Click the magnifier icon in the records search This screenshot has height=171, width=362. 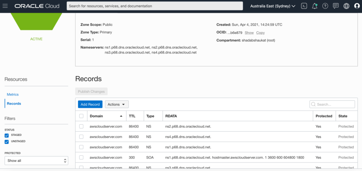pos(313,104)
